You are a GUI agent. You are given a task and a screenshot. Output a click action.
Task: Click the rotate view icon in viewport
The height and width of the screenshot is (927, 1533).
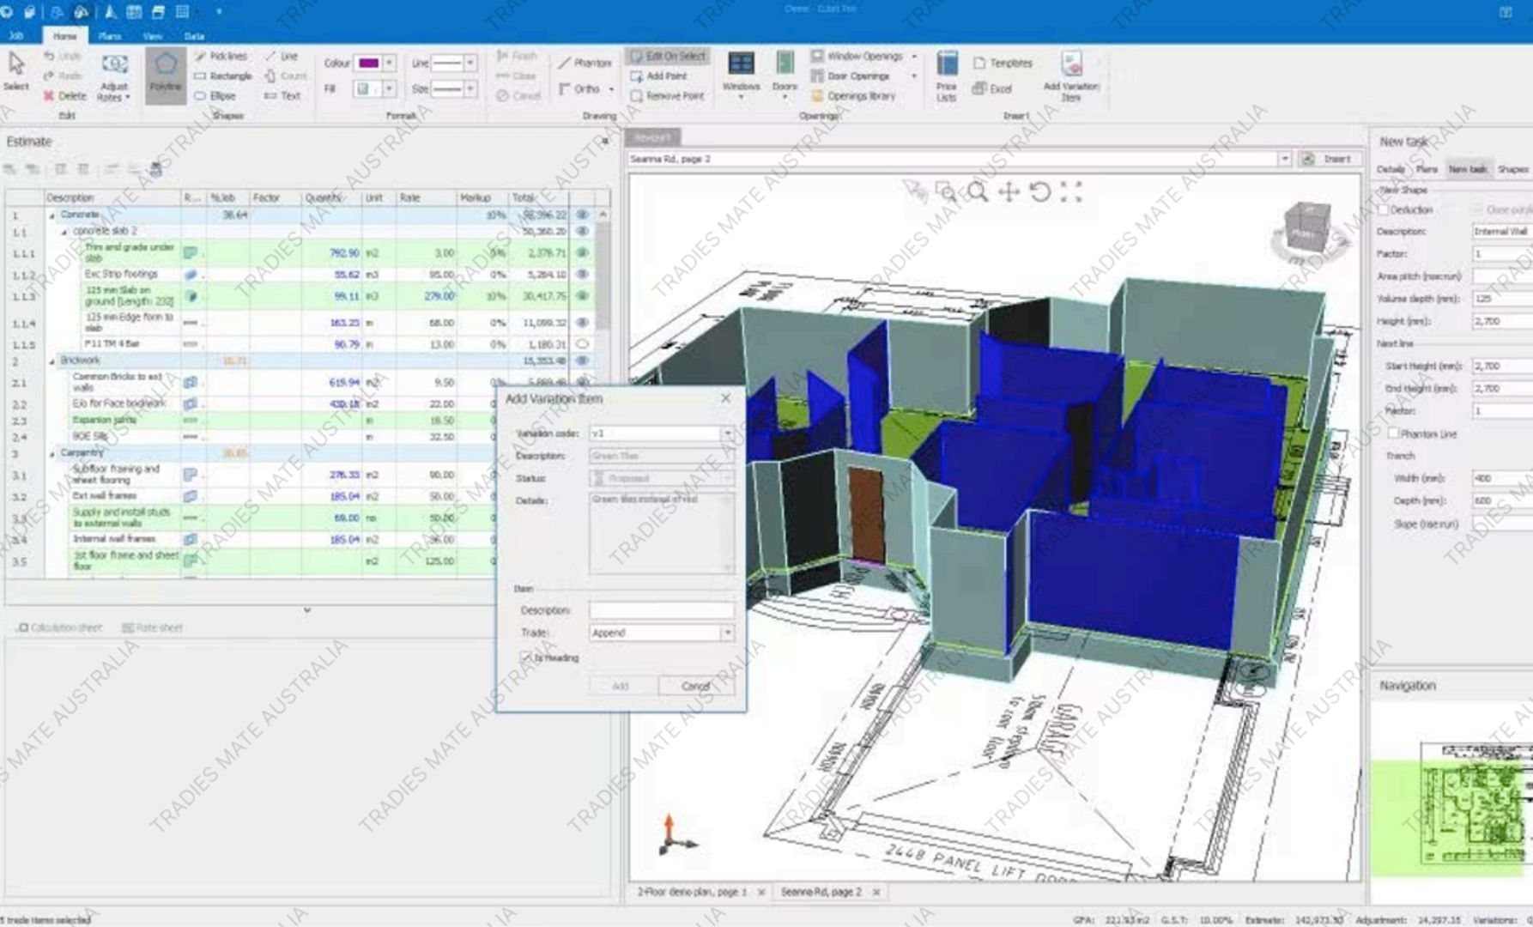click(1039, 192)
